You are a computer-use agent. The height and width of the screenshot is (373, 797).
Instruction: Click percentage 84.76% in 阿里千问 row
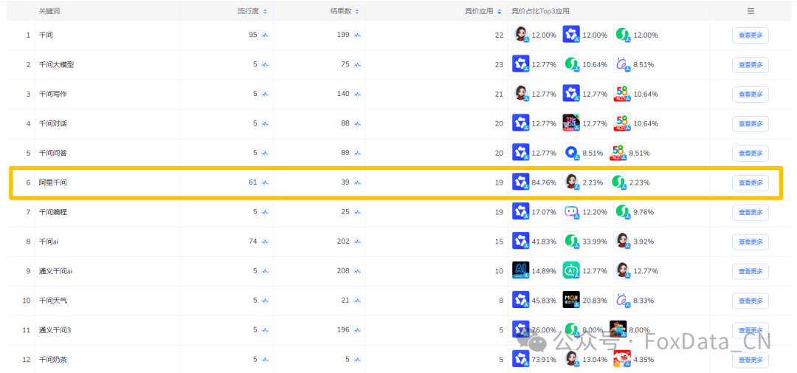(544, 182)
